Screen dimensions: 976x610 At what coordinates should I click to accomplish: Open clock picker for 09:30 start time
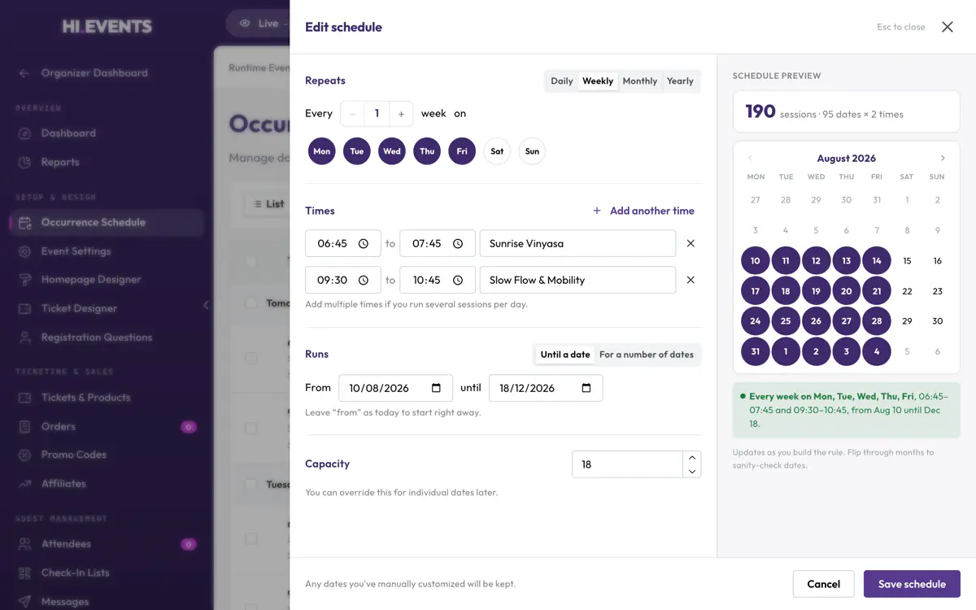[x=364, y=280]
